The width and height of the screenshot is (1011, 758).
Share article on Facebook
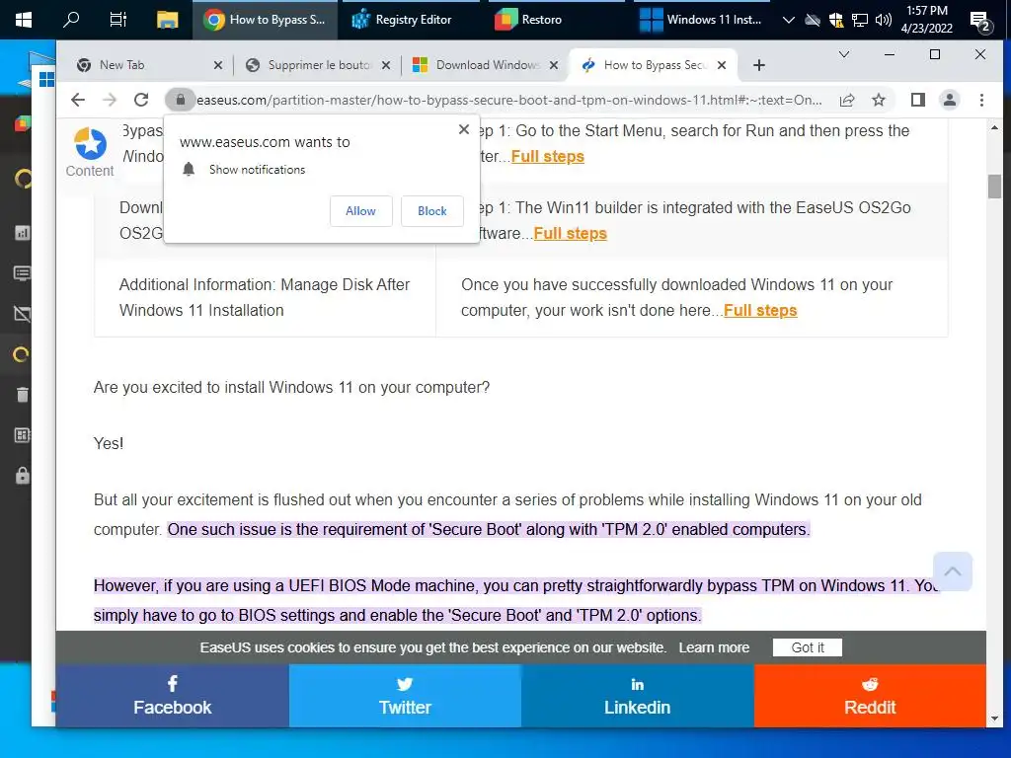[x=172, y=696]
